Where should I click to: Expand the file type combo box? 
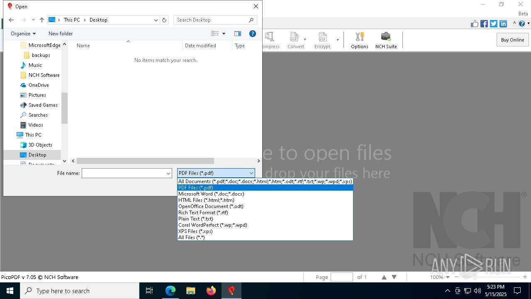tap(216, 173)
